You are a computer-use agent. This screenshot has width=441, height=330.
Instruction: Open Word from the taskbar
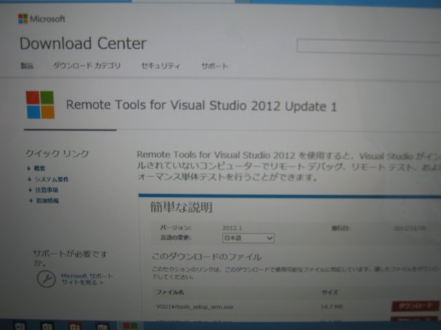click(19, 326)
